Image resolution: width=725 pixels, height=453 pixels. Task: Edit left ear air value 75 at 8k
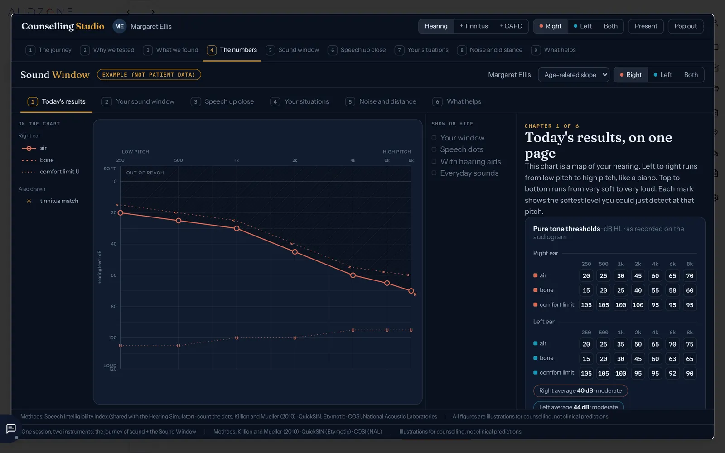coord(690,344)
